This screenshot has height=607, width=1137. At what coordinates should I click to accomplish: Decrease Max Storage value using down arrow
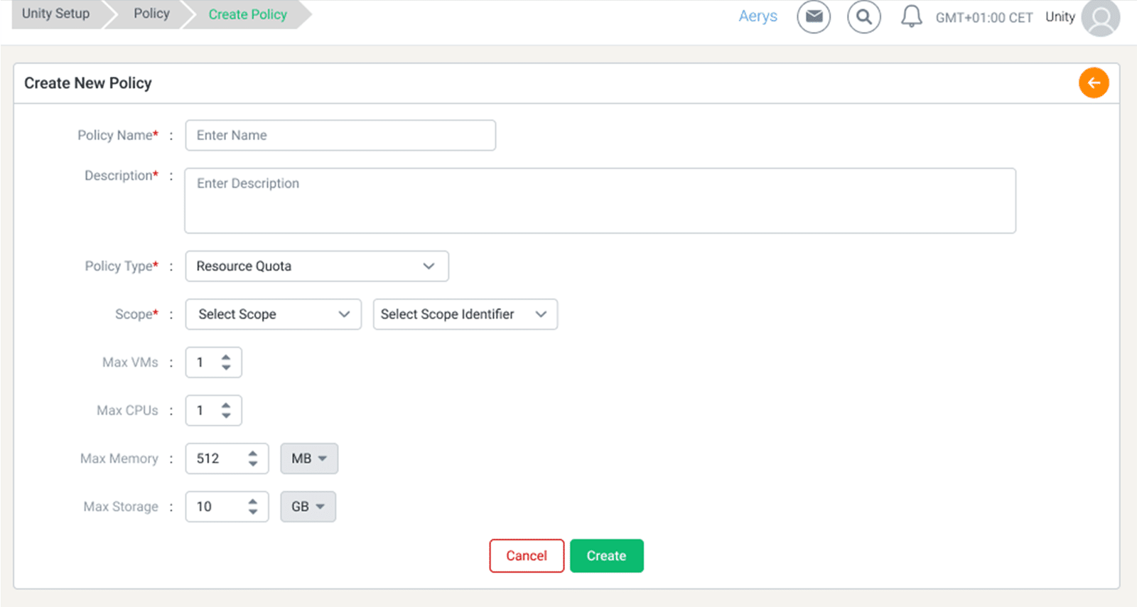coord(253,512)
